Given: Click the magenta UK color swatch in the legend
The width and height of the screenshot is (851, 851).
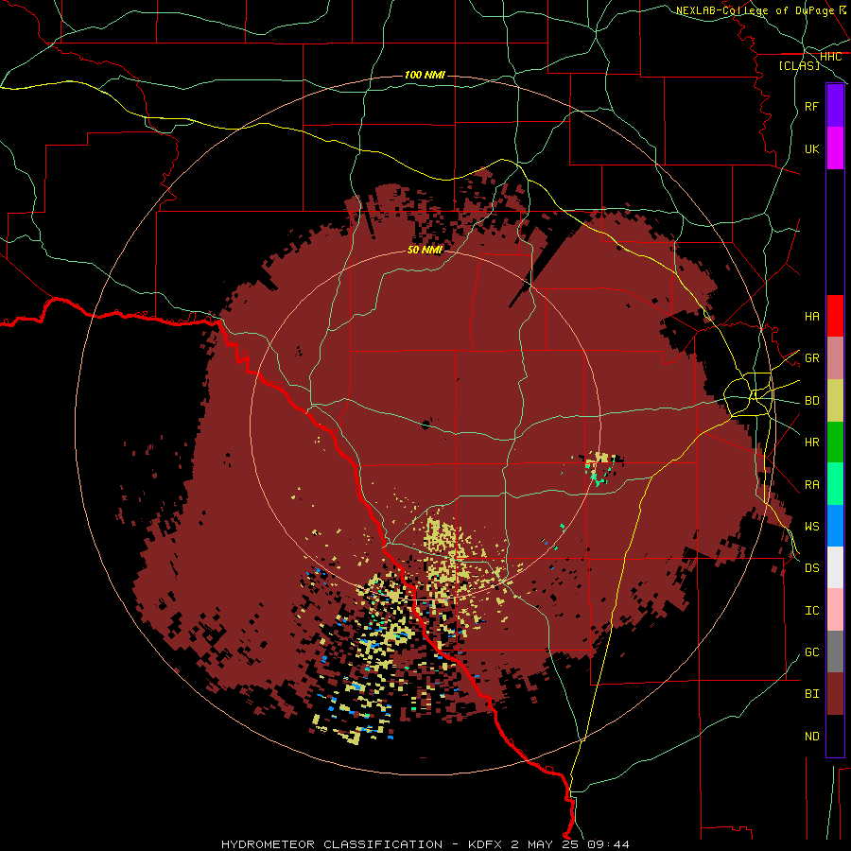Looking at the screenshot, I should [x=835, y=148].
